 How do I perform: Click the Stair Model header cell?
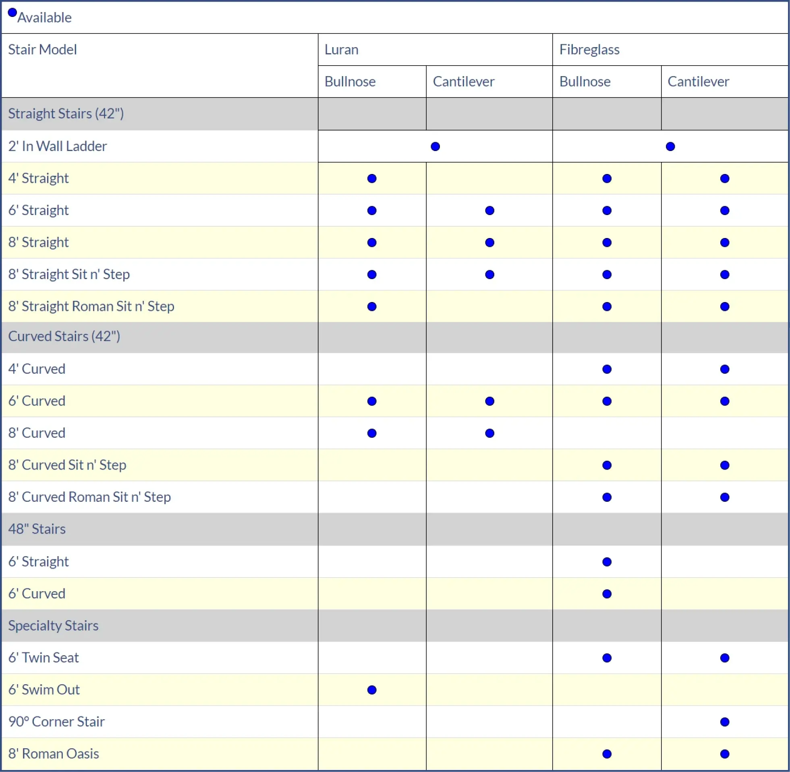point(43,50)
